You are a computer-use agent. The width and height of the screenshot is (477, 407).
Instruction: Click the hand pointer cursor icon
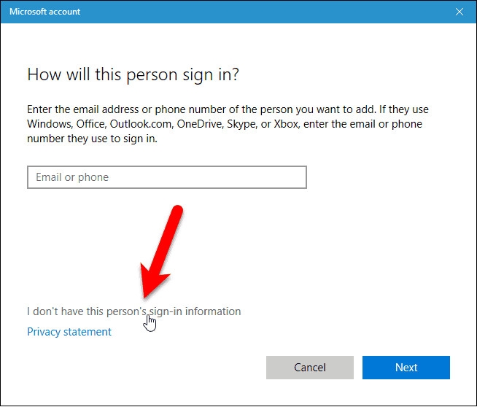click(x=151, y=322)
